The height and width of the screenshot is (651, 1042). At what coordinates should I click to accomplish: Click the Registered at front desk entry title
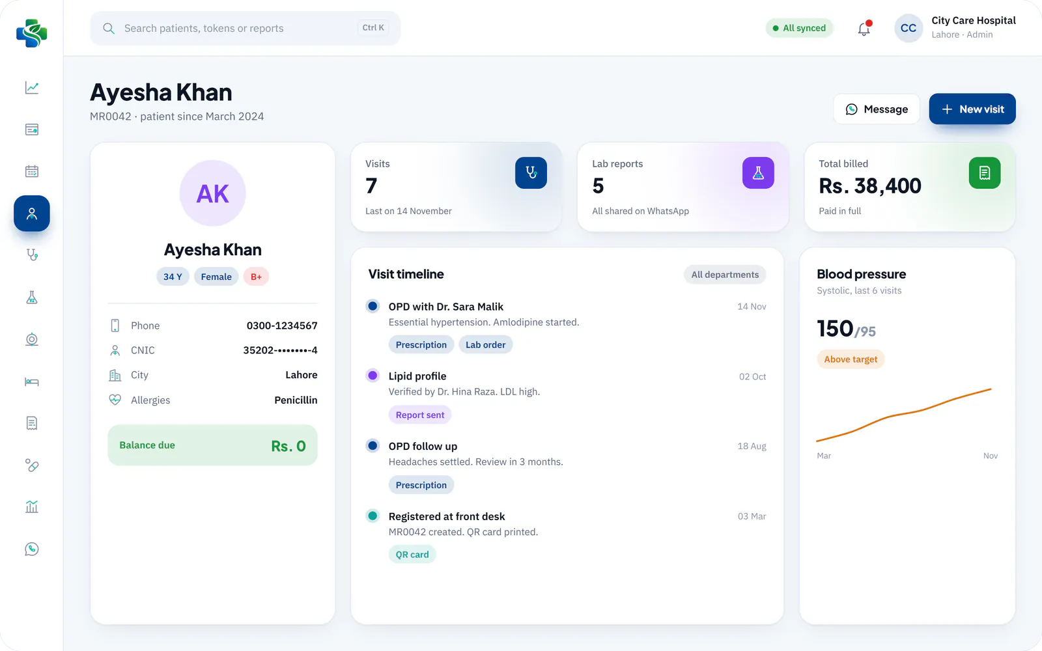(x=447, y=516)
